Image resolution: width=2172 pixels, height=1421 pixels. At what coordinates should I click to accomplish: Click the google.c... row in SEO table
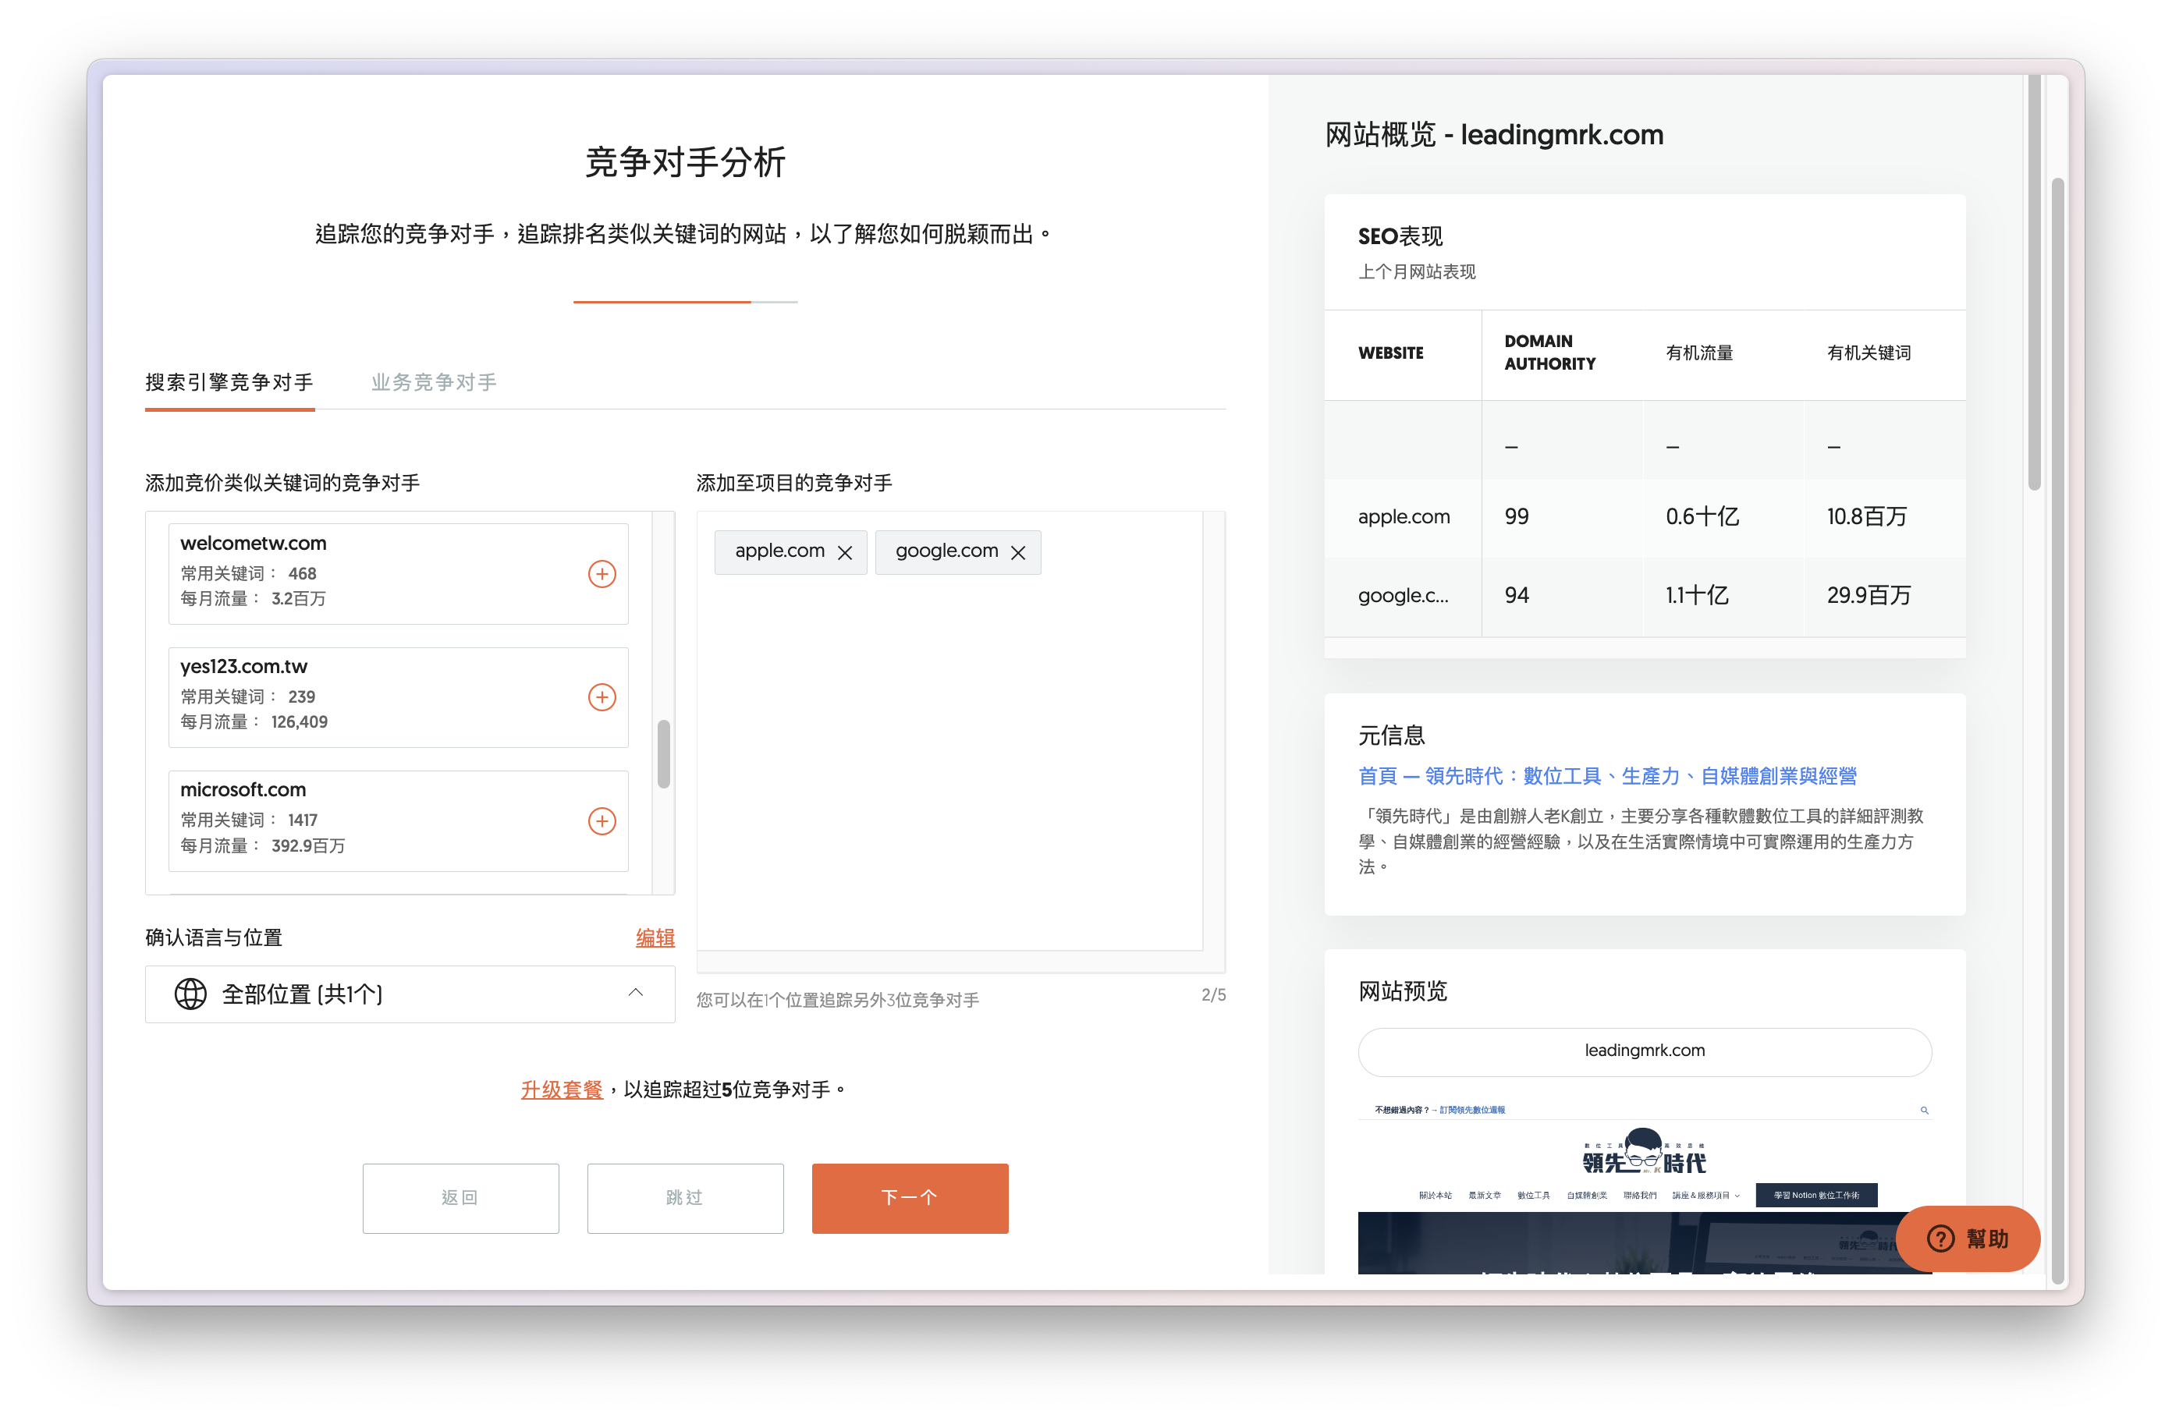1645,596
